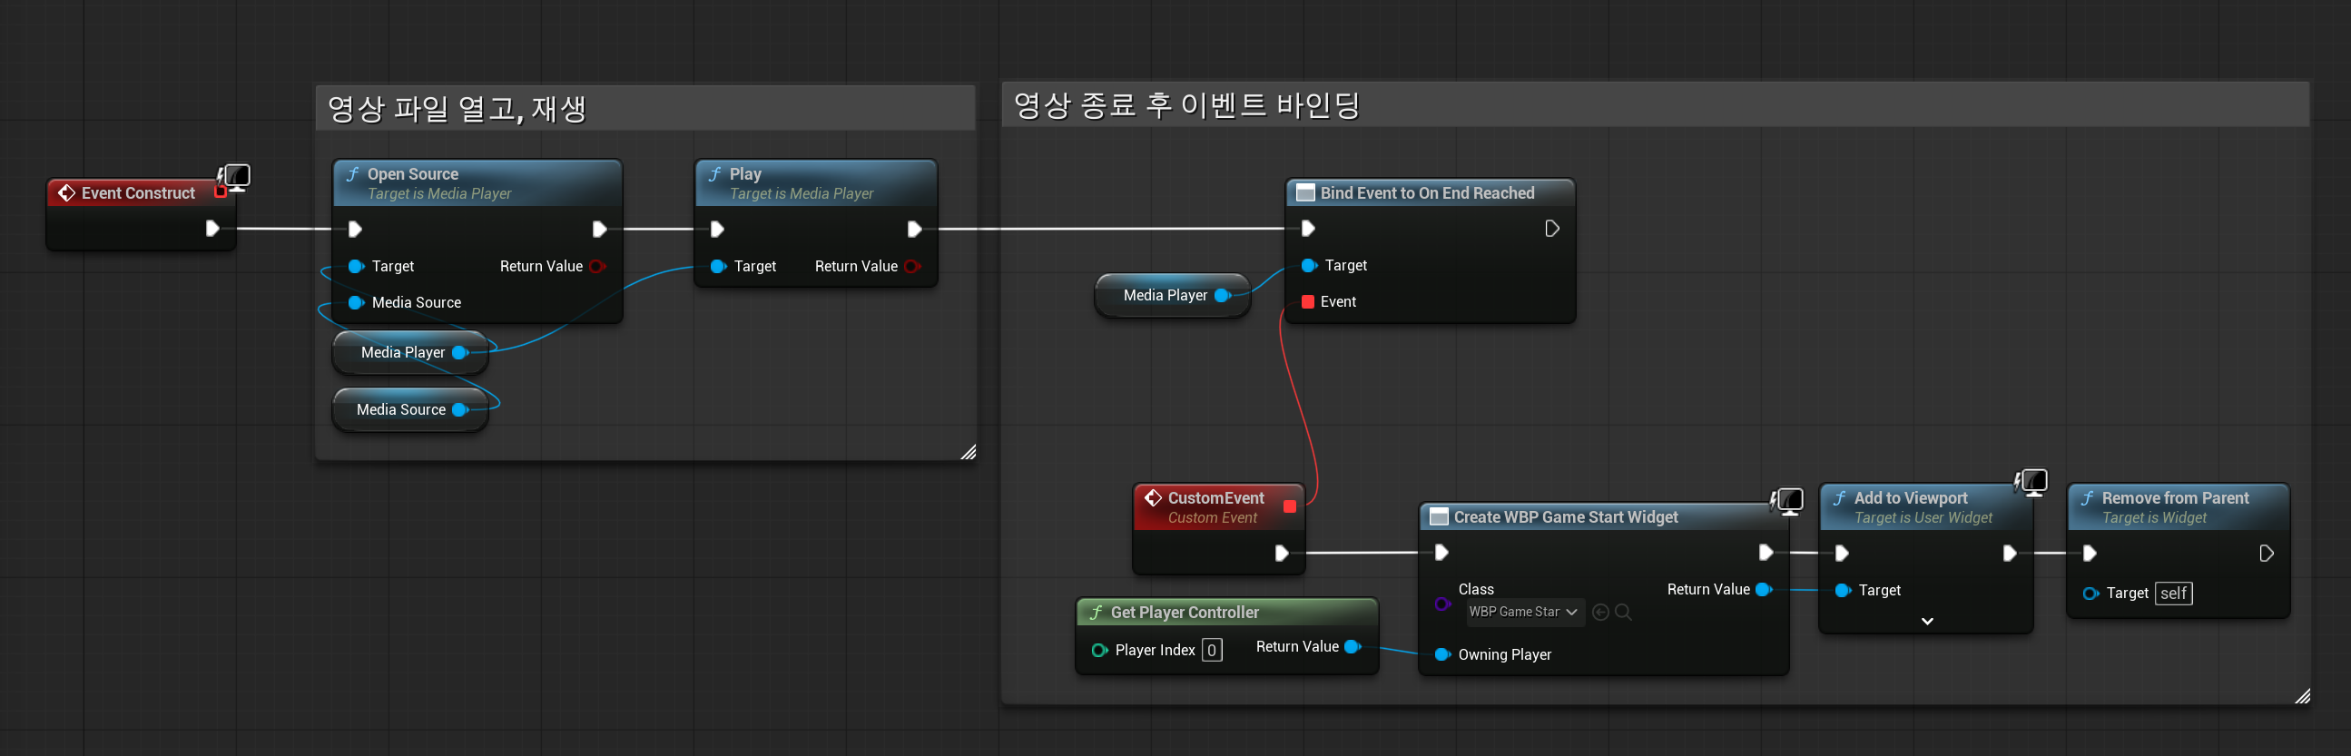This screenshot has width=2351, height=756.
Task: Click the Media Source input pin on Open Source
Action: click(x=355, y=302)
